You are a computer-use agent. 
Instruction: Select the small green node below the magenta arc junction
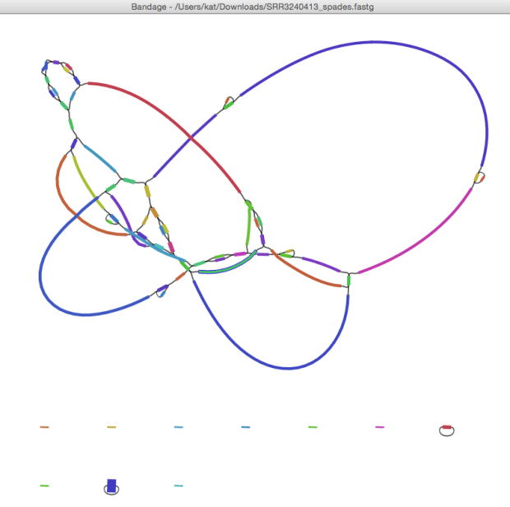(349, 280)
